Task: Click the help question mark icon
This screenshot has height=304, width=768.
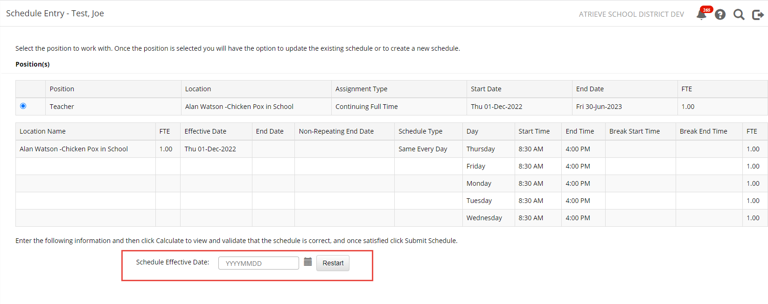Action: click(x=720, y=15)
